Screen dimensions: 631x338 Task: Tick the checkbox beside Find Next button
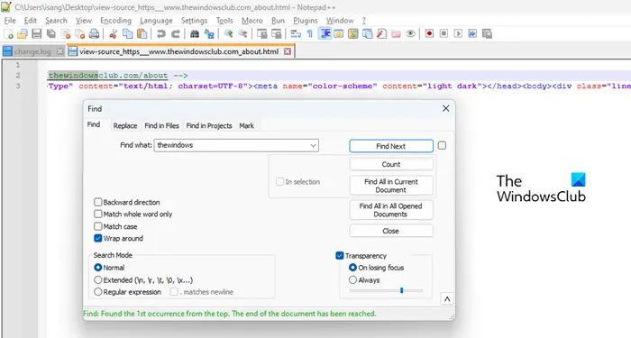pyautogui.click(x=442, y=145)
